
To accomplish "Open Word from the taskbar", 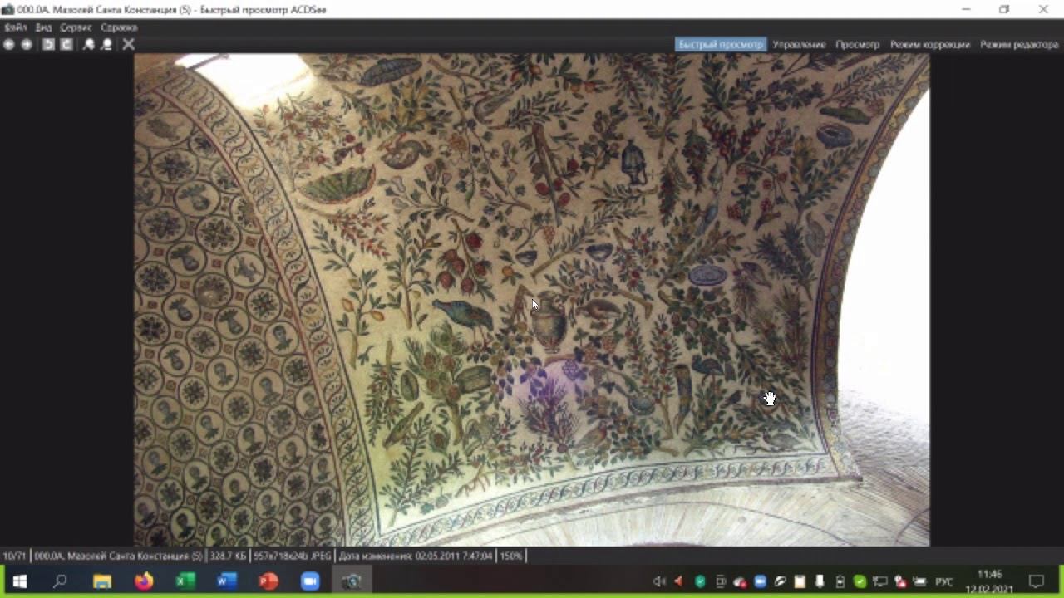I will tap(227, 581).
